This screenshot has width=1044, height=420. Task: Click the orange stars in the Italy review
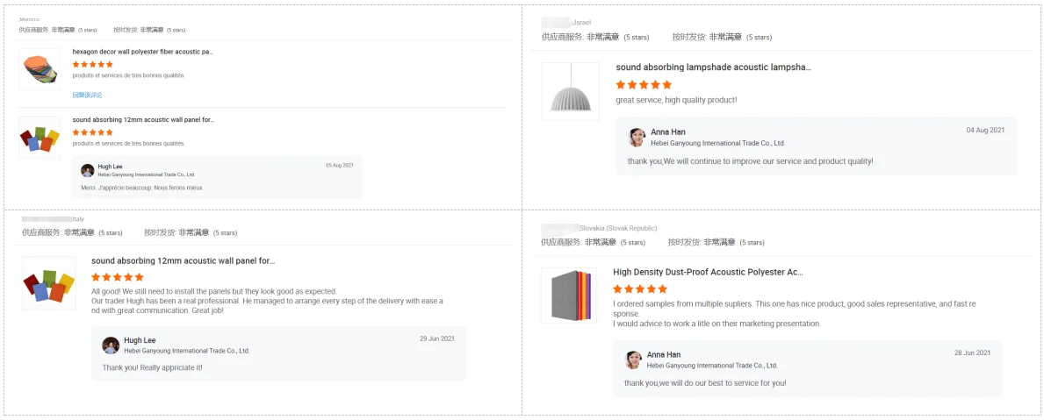click(x=119, y=277)
